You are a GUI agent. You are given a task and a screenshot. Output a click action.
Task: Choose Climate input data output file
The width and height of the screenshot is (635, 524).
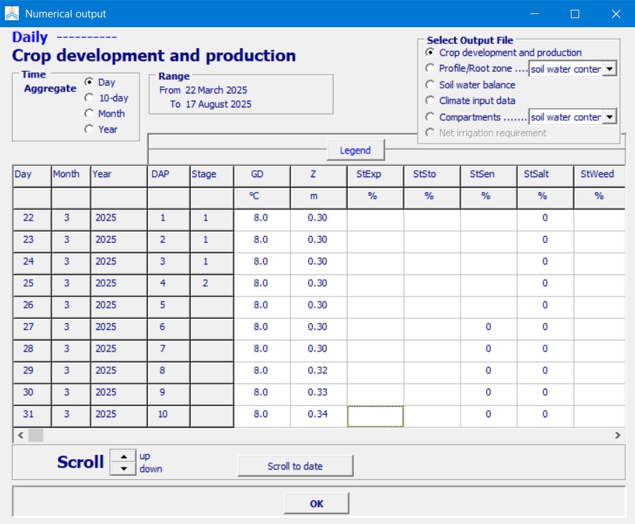point(430,100)
